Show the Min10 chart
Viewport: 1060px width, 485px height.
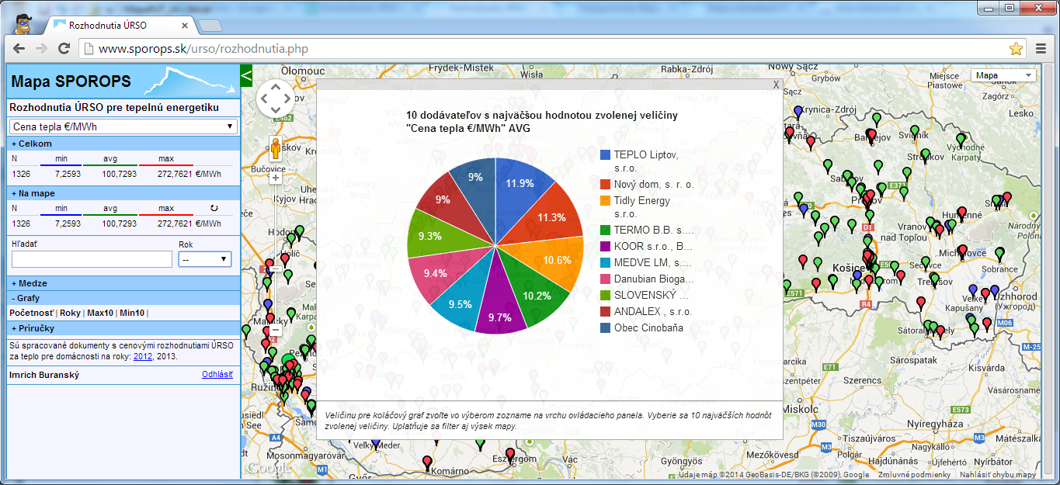[132, 313]
